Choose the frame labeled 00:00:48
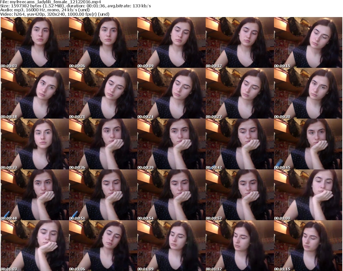The height and width of the screenshot is (271, 343). tap(35, 195)
